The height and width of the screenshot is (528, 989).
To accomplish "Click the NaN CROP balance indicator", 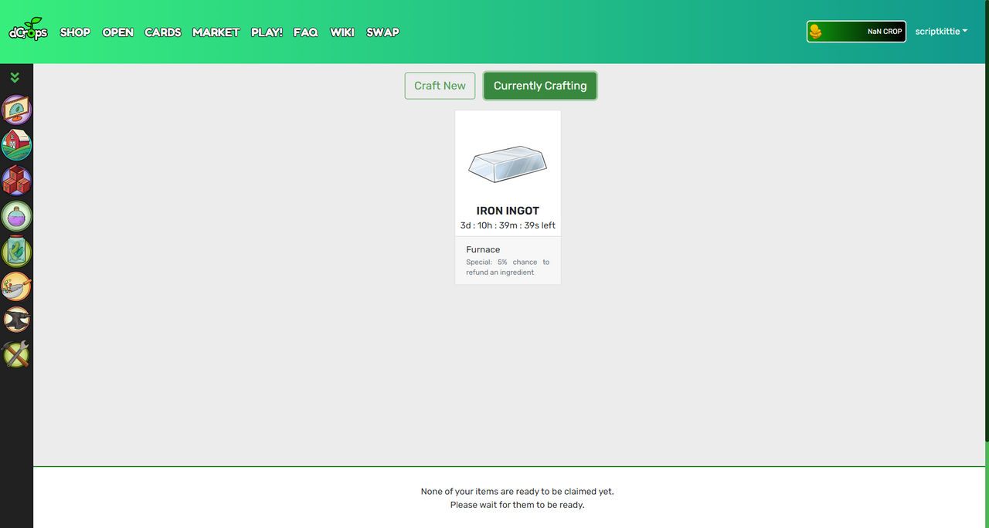I will click(856, 32).
